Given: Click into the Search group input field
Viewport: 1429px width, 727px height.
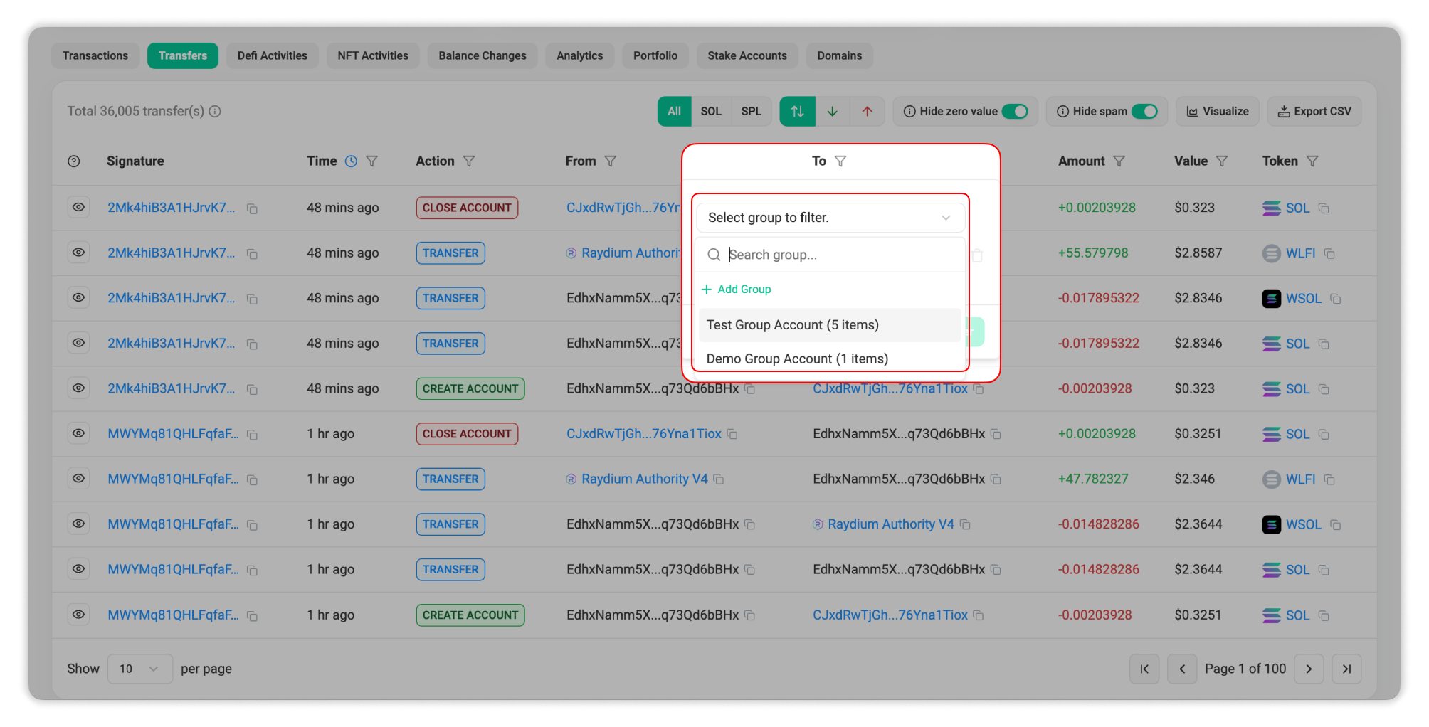Looking at the screenshot, I should pyautogui.click(x=840, y=255).
